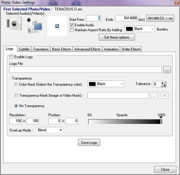
Task: Select the small video thumbnail preview
Action: tap(57, 26)
